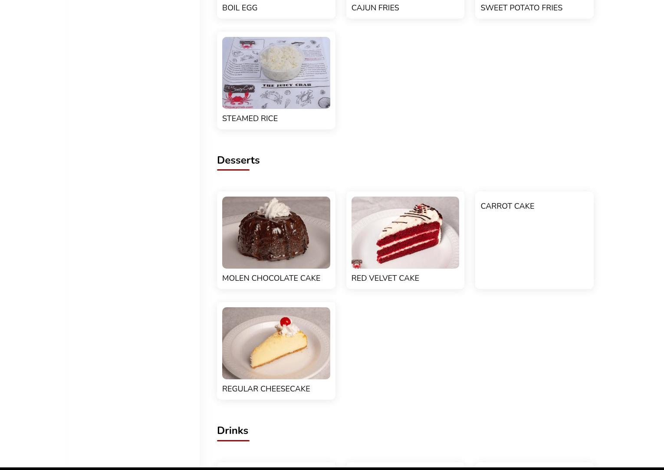Click the Drinks section heading
664x470 pixels.
point(233,431)
